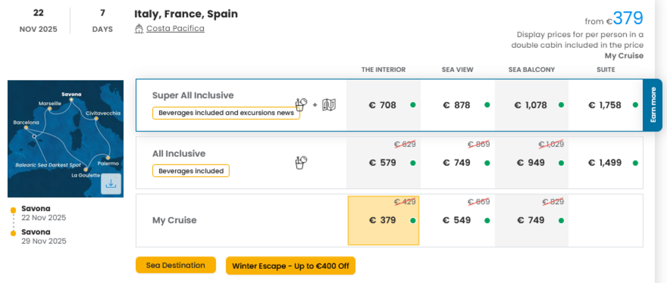Expand the My Cruise fare row
667x283 pixels.
pyautogui.click(x=174, y=220)
